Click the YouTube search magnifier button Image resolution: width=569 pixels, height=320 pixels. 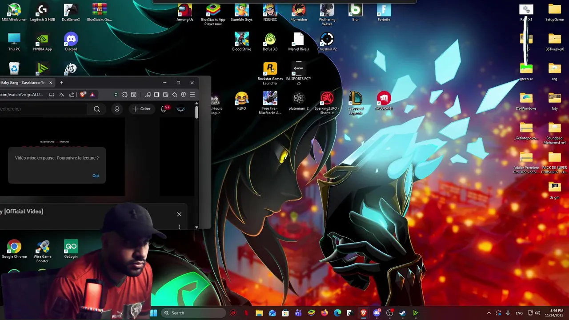(x=97, y=109)
